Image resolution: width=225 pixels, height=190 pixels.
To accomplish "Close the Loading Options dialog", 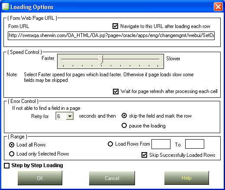I will 218,7.
